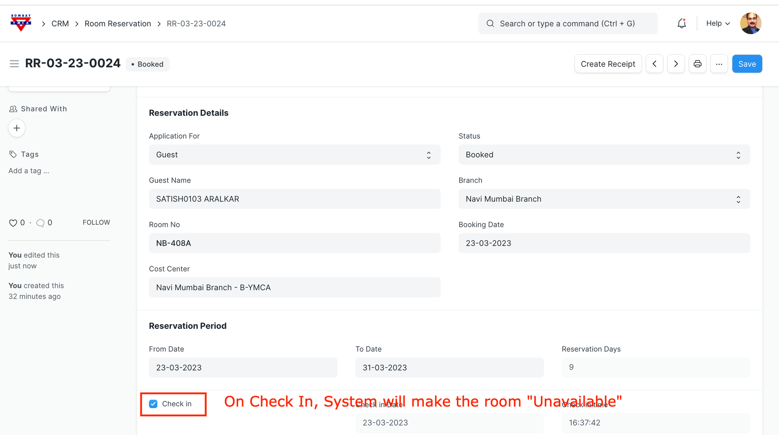Open the Application For dropdown
Screen dimensions: 779x435
coord(295,155)
